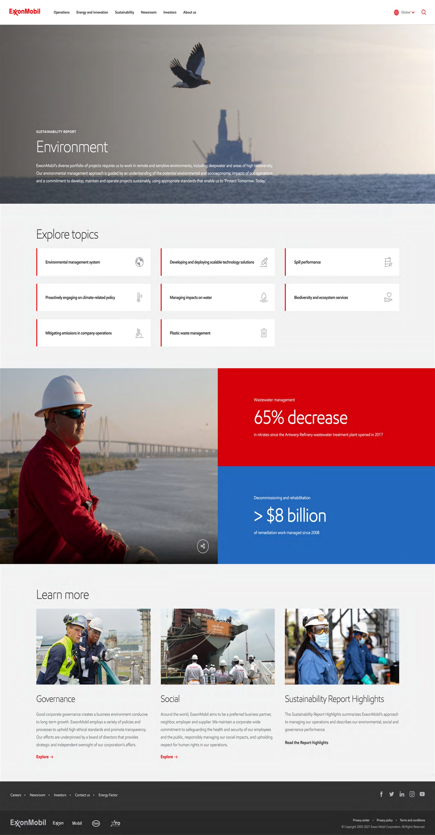
Task: Click the share icon on worker photo
Action: pyautogui.click(x=203, y=546)
